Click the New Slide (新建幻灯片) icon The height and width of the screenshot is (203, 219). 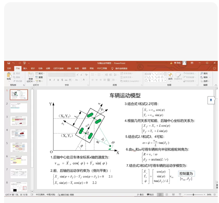pos(31,75)
